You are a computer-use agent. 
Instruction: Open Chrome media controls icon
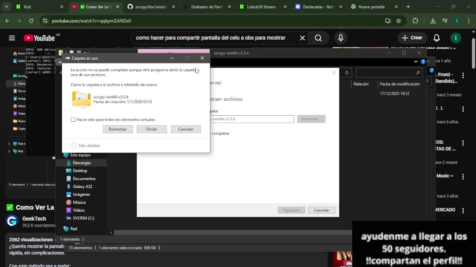point(445,21)
